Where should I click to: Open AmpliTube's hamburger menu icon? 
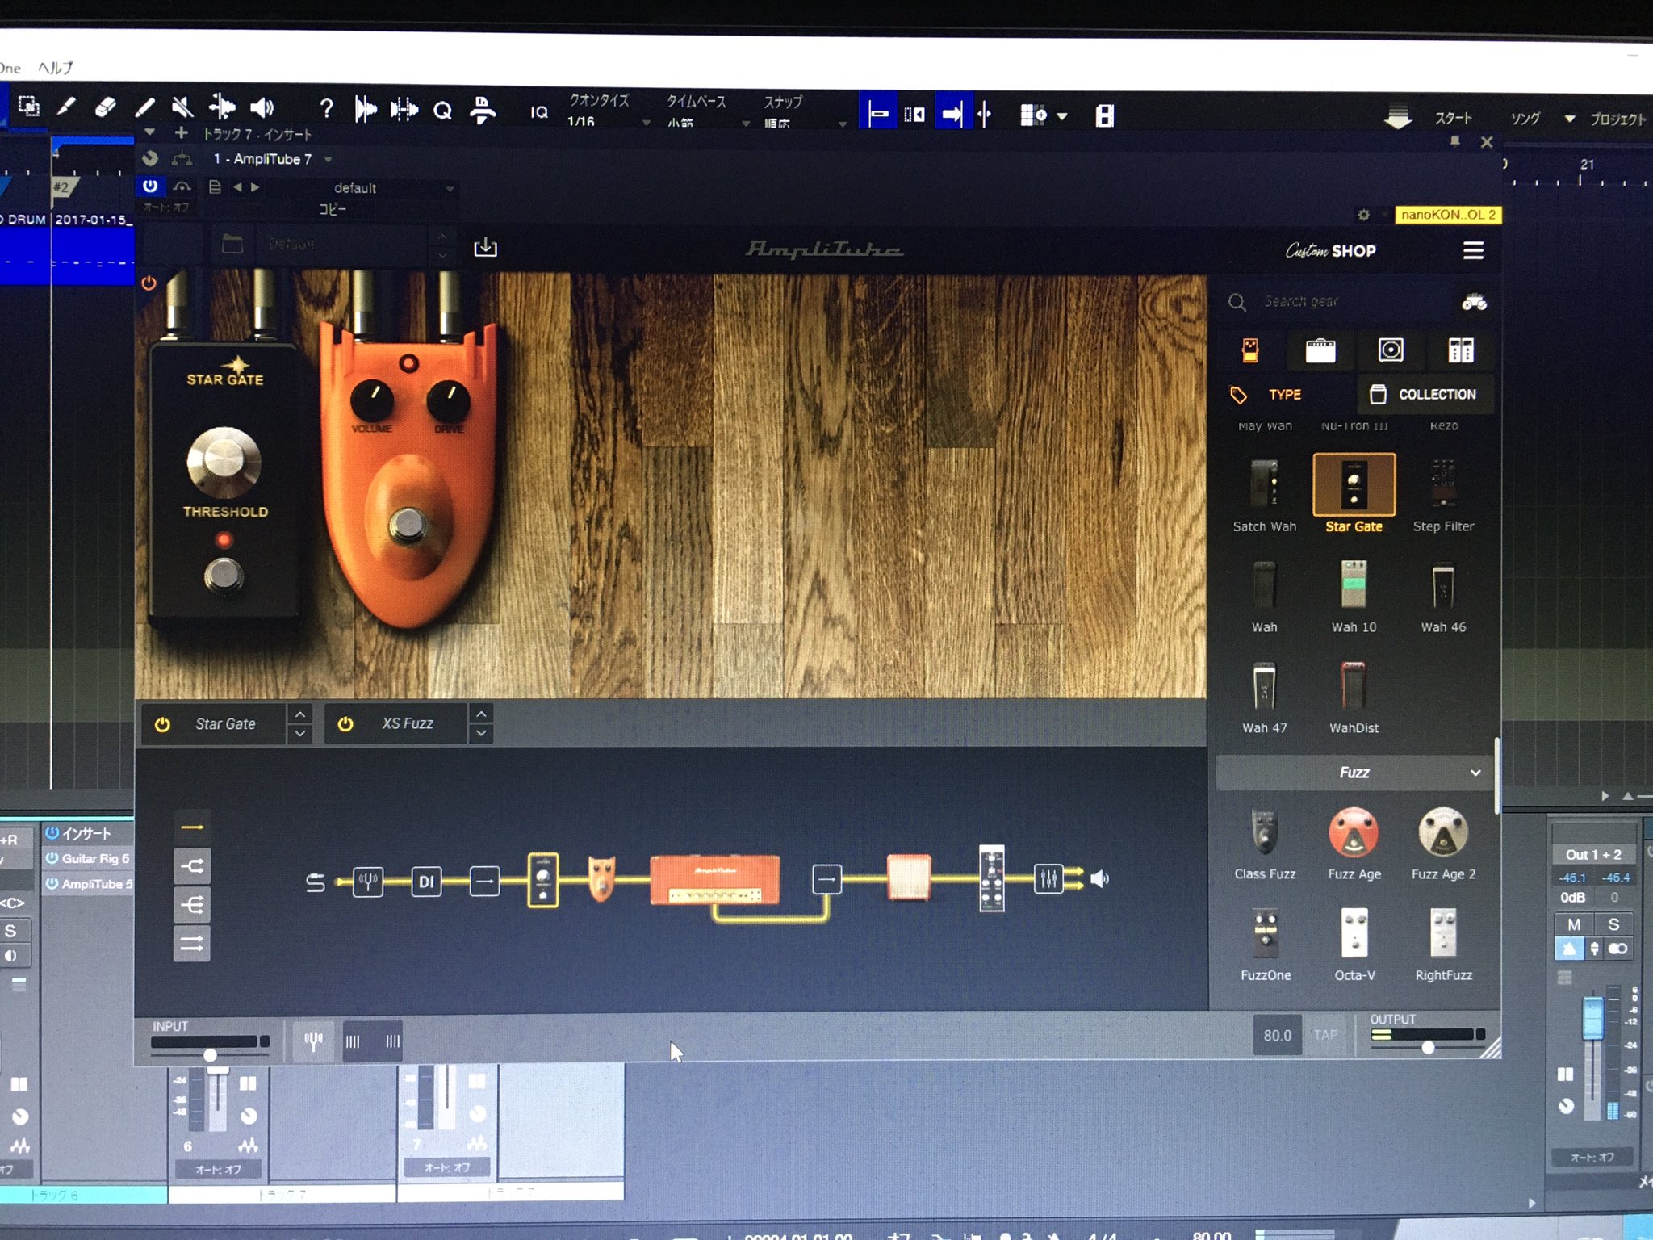pos(1472,251)
